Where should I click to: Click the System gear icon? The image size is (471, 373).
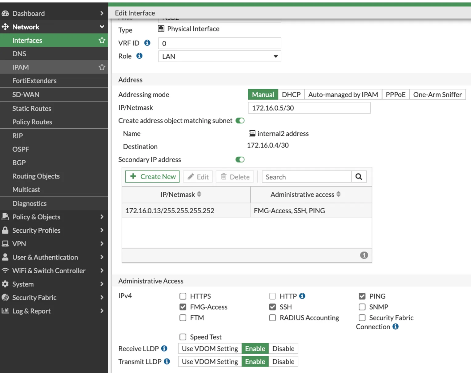click(5, 284)
